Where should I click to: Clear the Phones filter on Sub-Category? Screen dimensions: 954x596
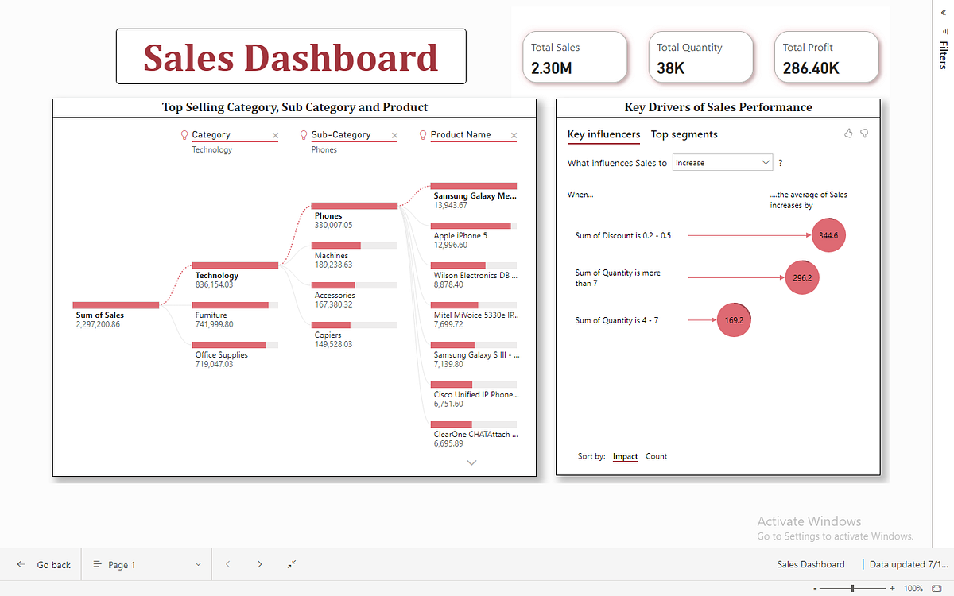(395, 135)
